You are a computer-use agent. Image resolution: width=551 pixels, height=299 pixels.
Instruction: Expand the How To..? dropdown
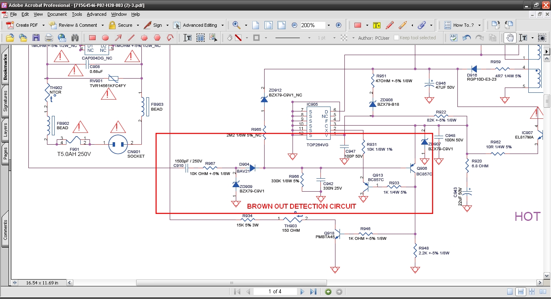(479, 25)
